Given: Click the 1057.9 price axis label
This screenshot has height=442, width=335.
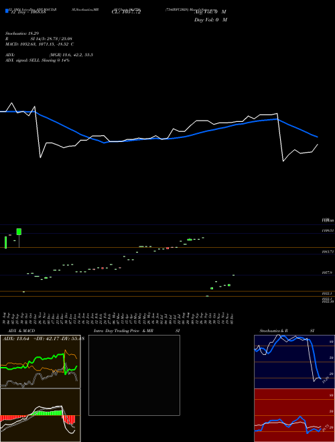Looking at the screenshot, I should (x=328, y=273).
